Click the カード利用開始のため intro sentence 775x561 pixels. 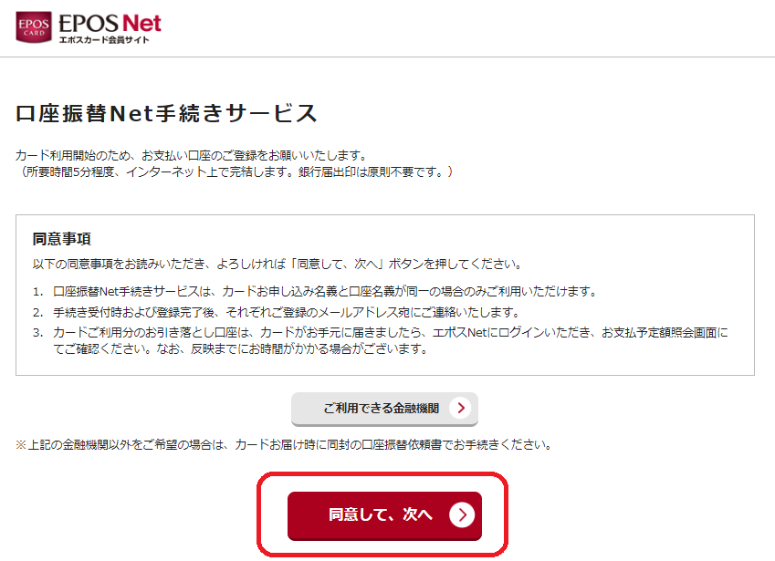pos(192,156)
